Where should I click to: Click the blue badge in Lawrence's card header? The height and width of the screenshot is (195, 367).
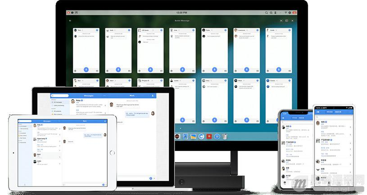257,30
